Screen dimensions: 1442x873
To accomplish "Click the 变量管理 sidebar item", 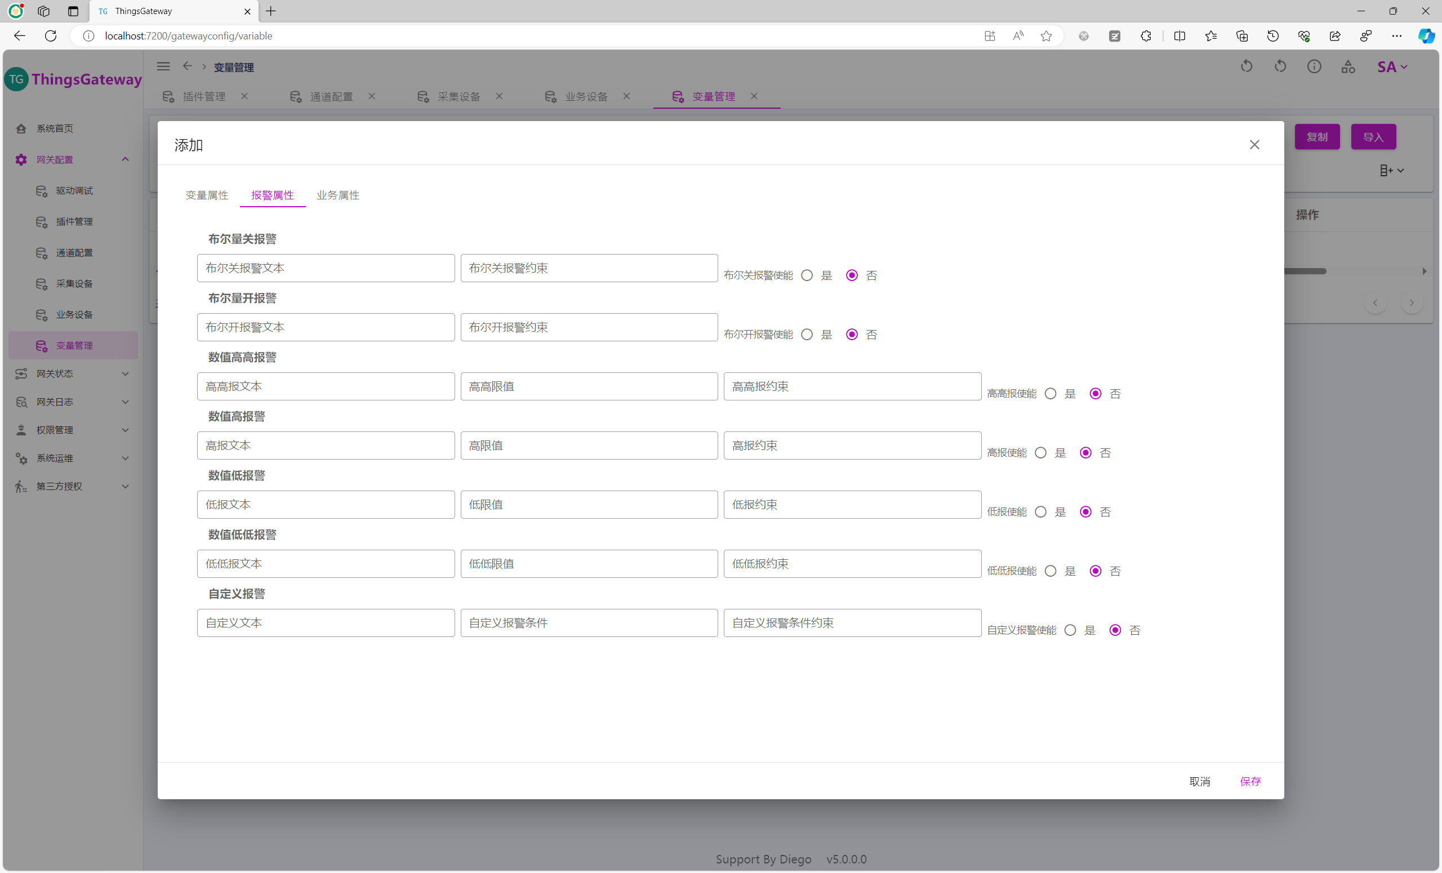I will (74, 345).
